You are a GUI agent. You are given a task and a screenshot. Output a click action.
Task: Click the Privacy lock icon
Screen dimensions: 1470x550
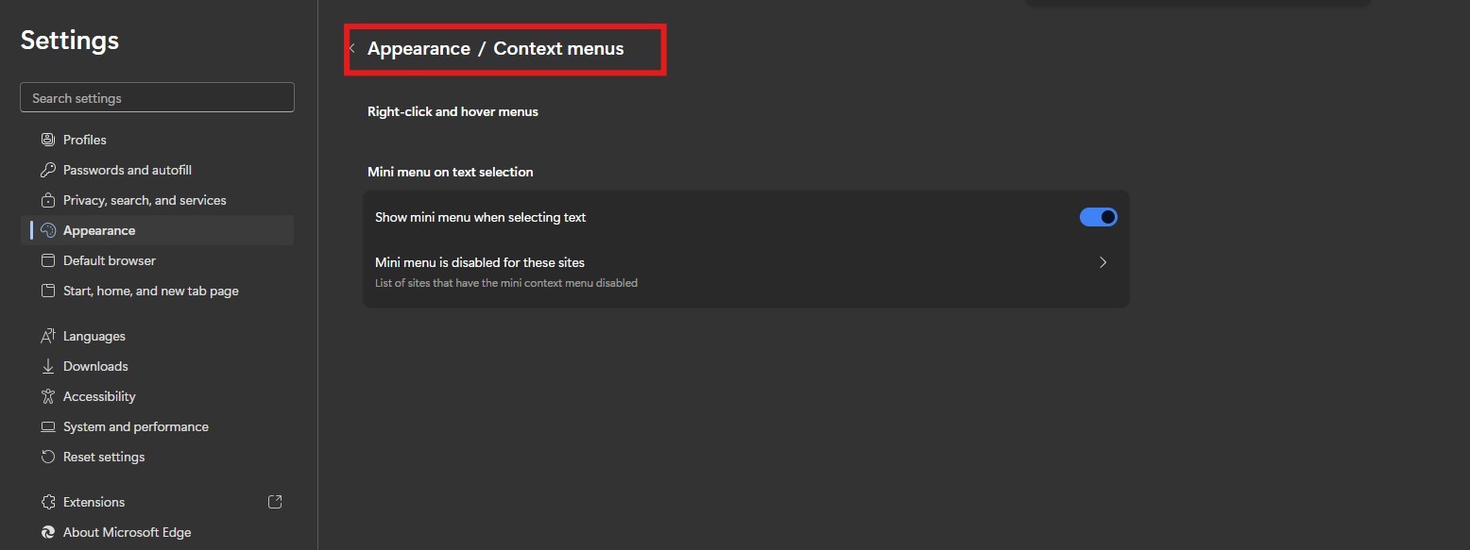(x=48, y=200)
